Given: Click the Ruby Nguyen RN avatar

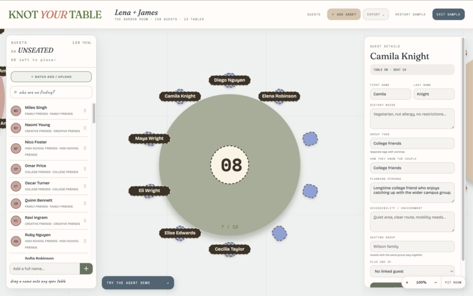Looking at the screenshot, I should click(16, 241).
